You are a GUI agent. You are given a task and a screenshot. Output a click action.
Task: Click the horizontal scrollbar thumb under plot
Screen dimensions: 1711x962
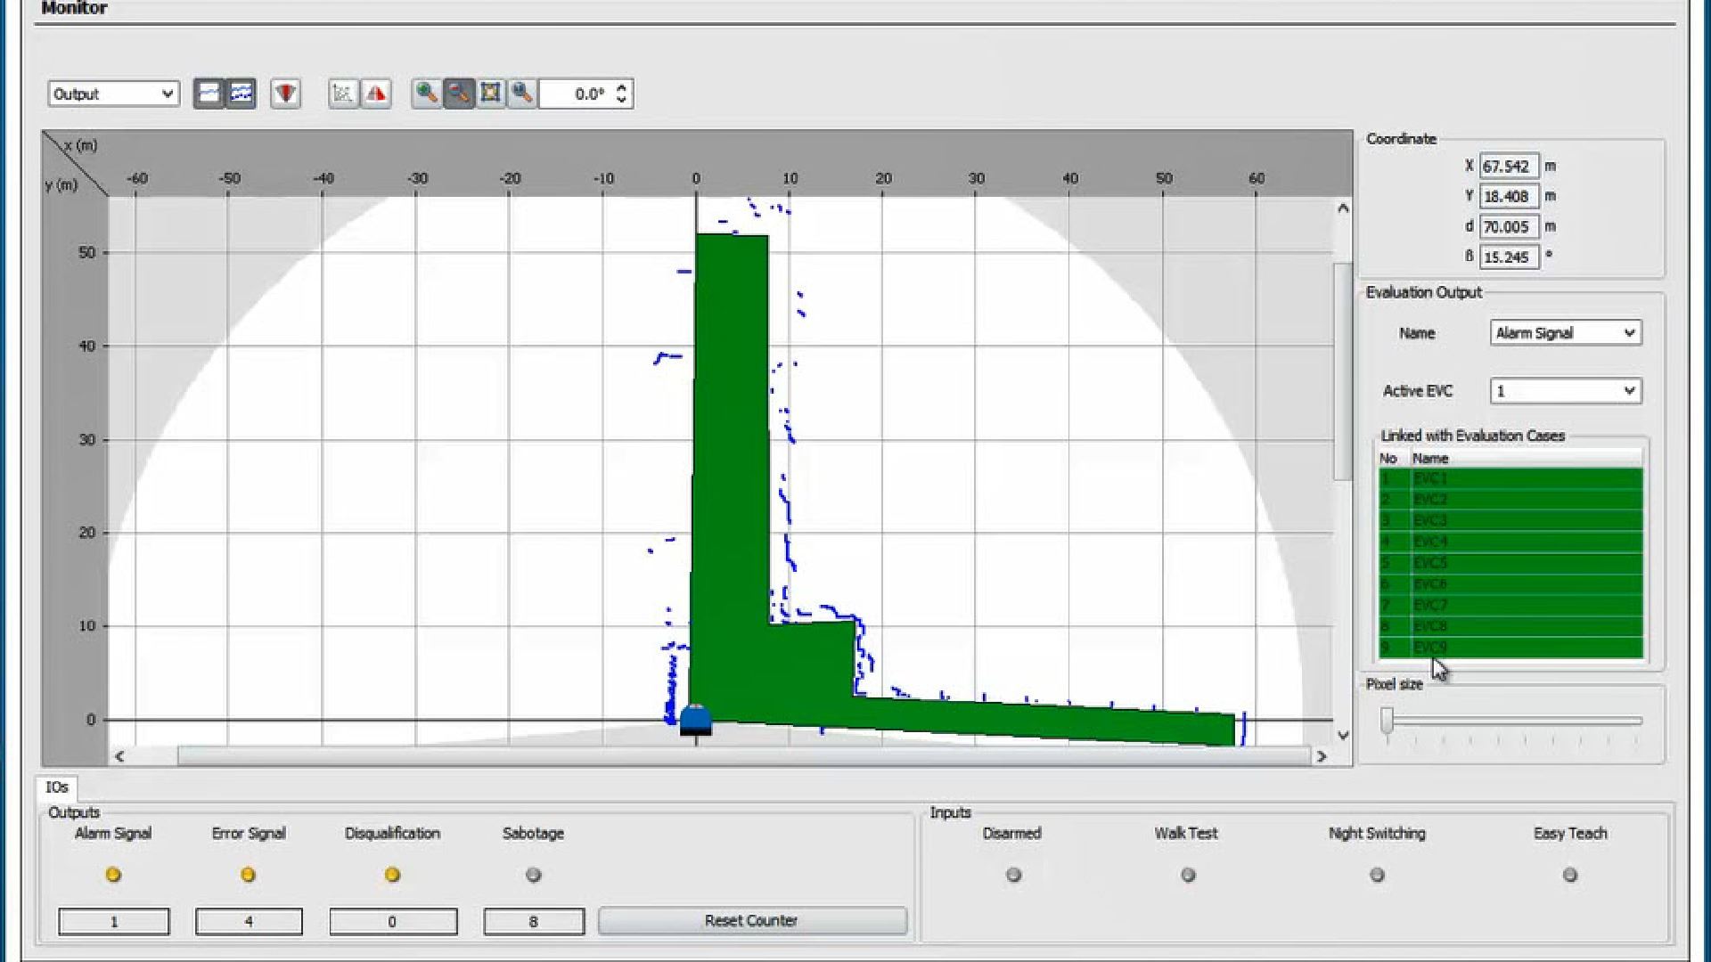tap(743, 756)
